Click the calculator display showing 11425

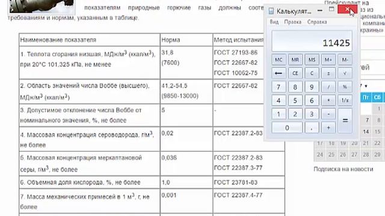(x=312, y=41)
